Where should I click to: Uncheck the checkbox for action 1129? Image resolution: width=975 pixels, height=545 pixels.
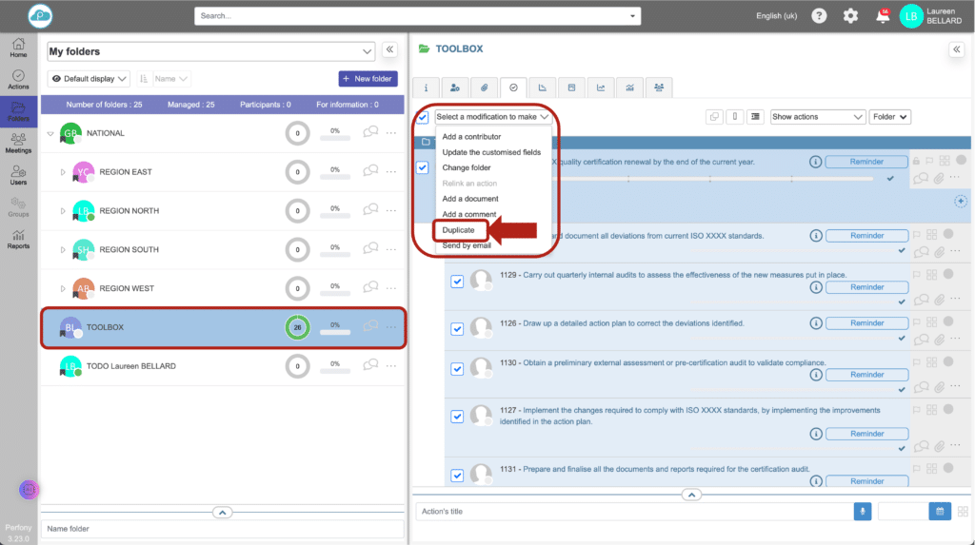[x=456, y=281]
